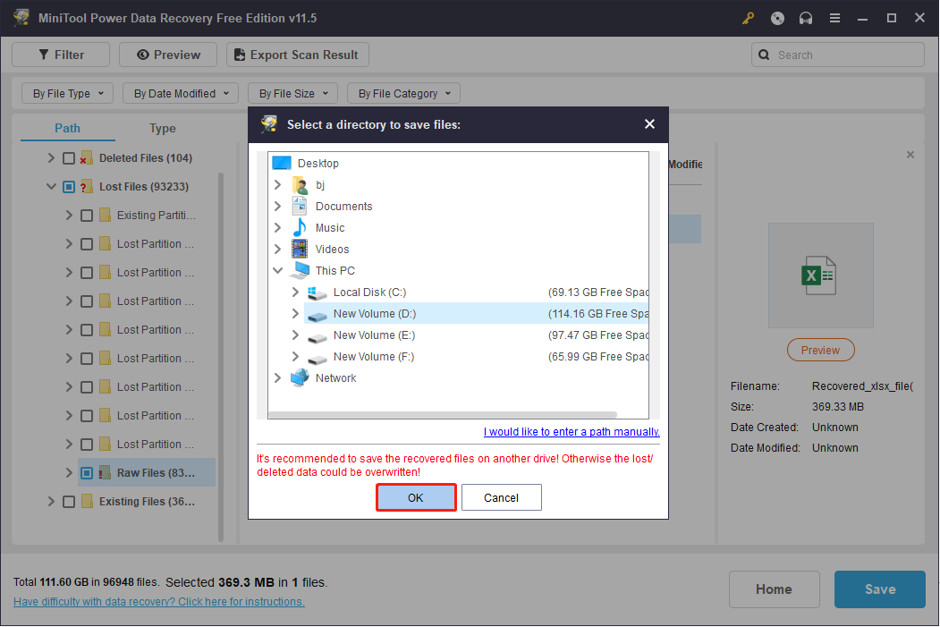Collapse the Lost Files tree node
Screen dimensions: 940x627
click(x=51, y=186)
